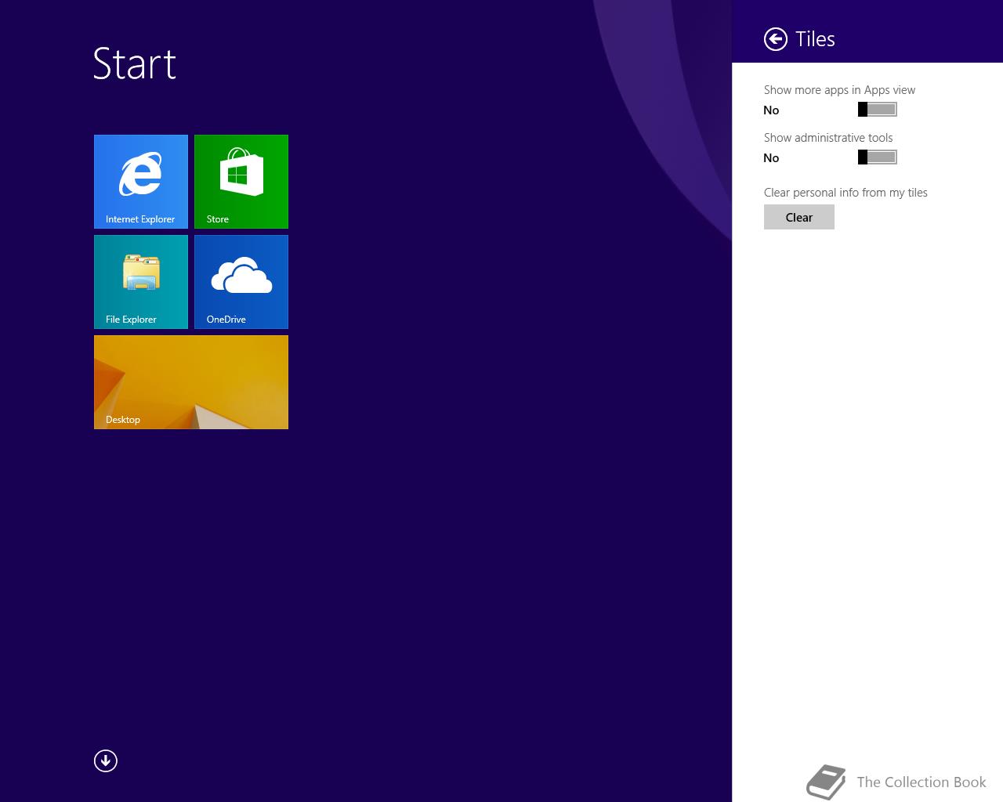1003x802 pixels.
Task: Toggle Show administrative tools switch
Action: point(878,157)
